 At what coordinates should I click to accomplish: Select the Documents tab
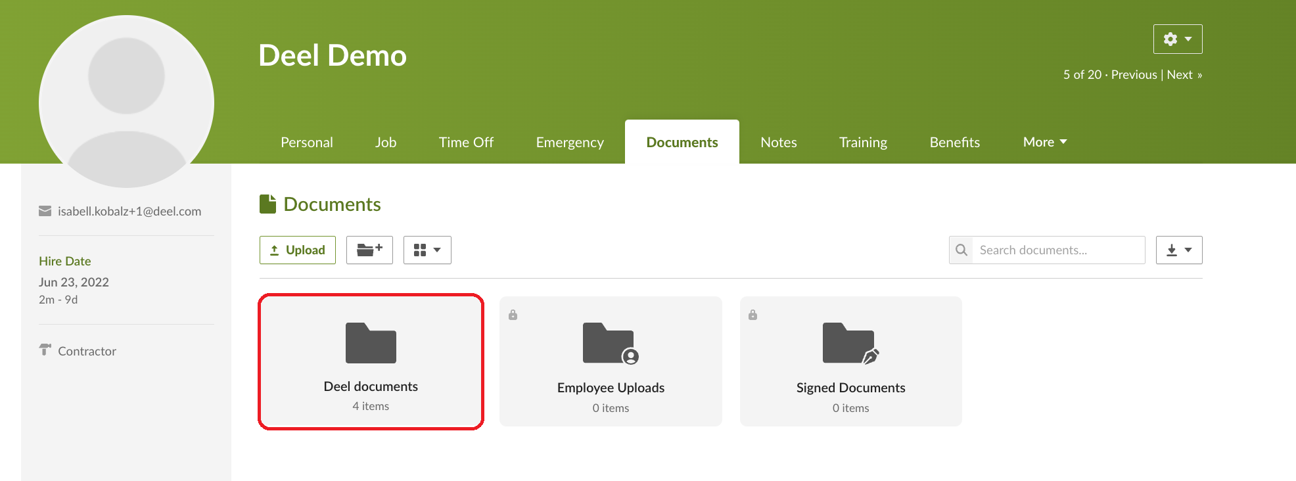682,142
